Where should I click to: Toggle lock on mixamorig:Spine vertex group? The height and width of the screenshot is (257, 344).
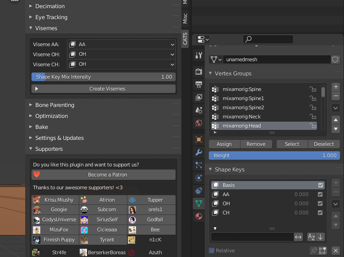(313, 89)
